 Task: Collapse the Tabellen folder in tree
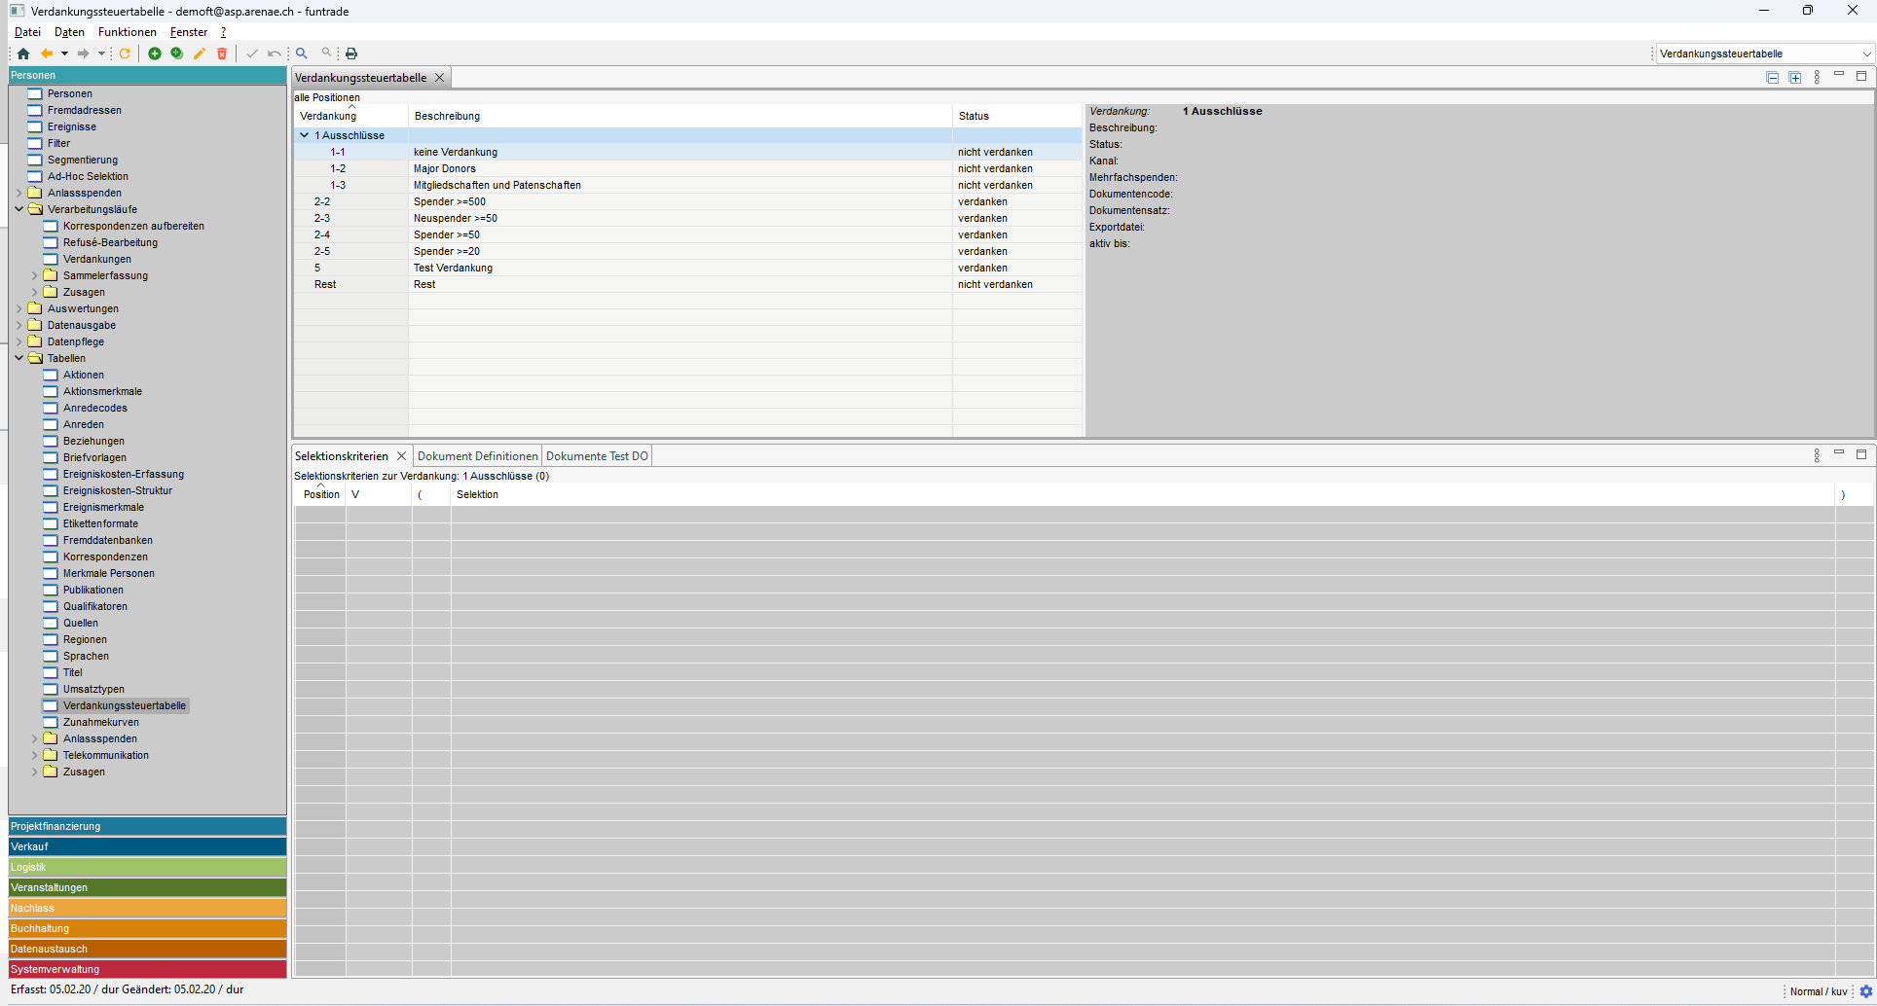pos(18,358)
